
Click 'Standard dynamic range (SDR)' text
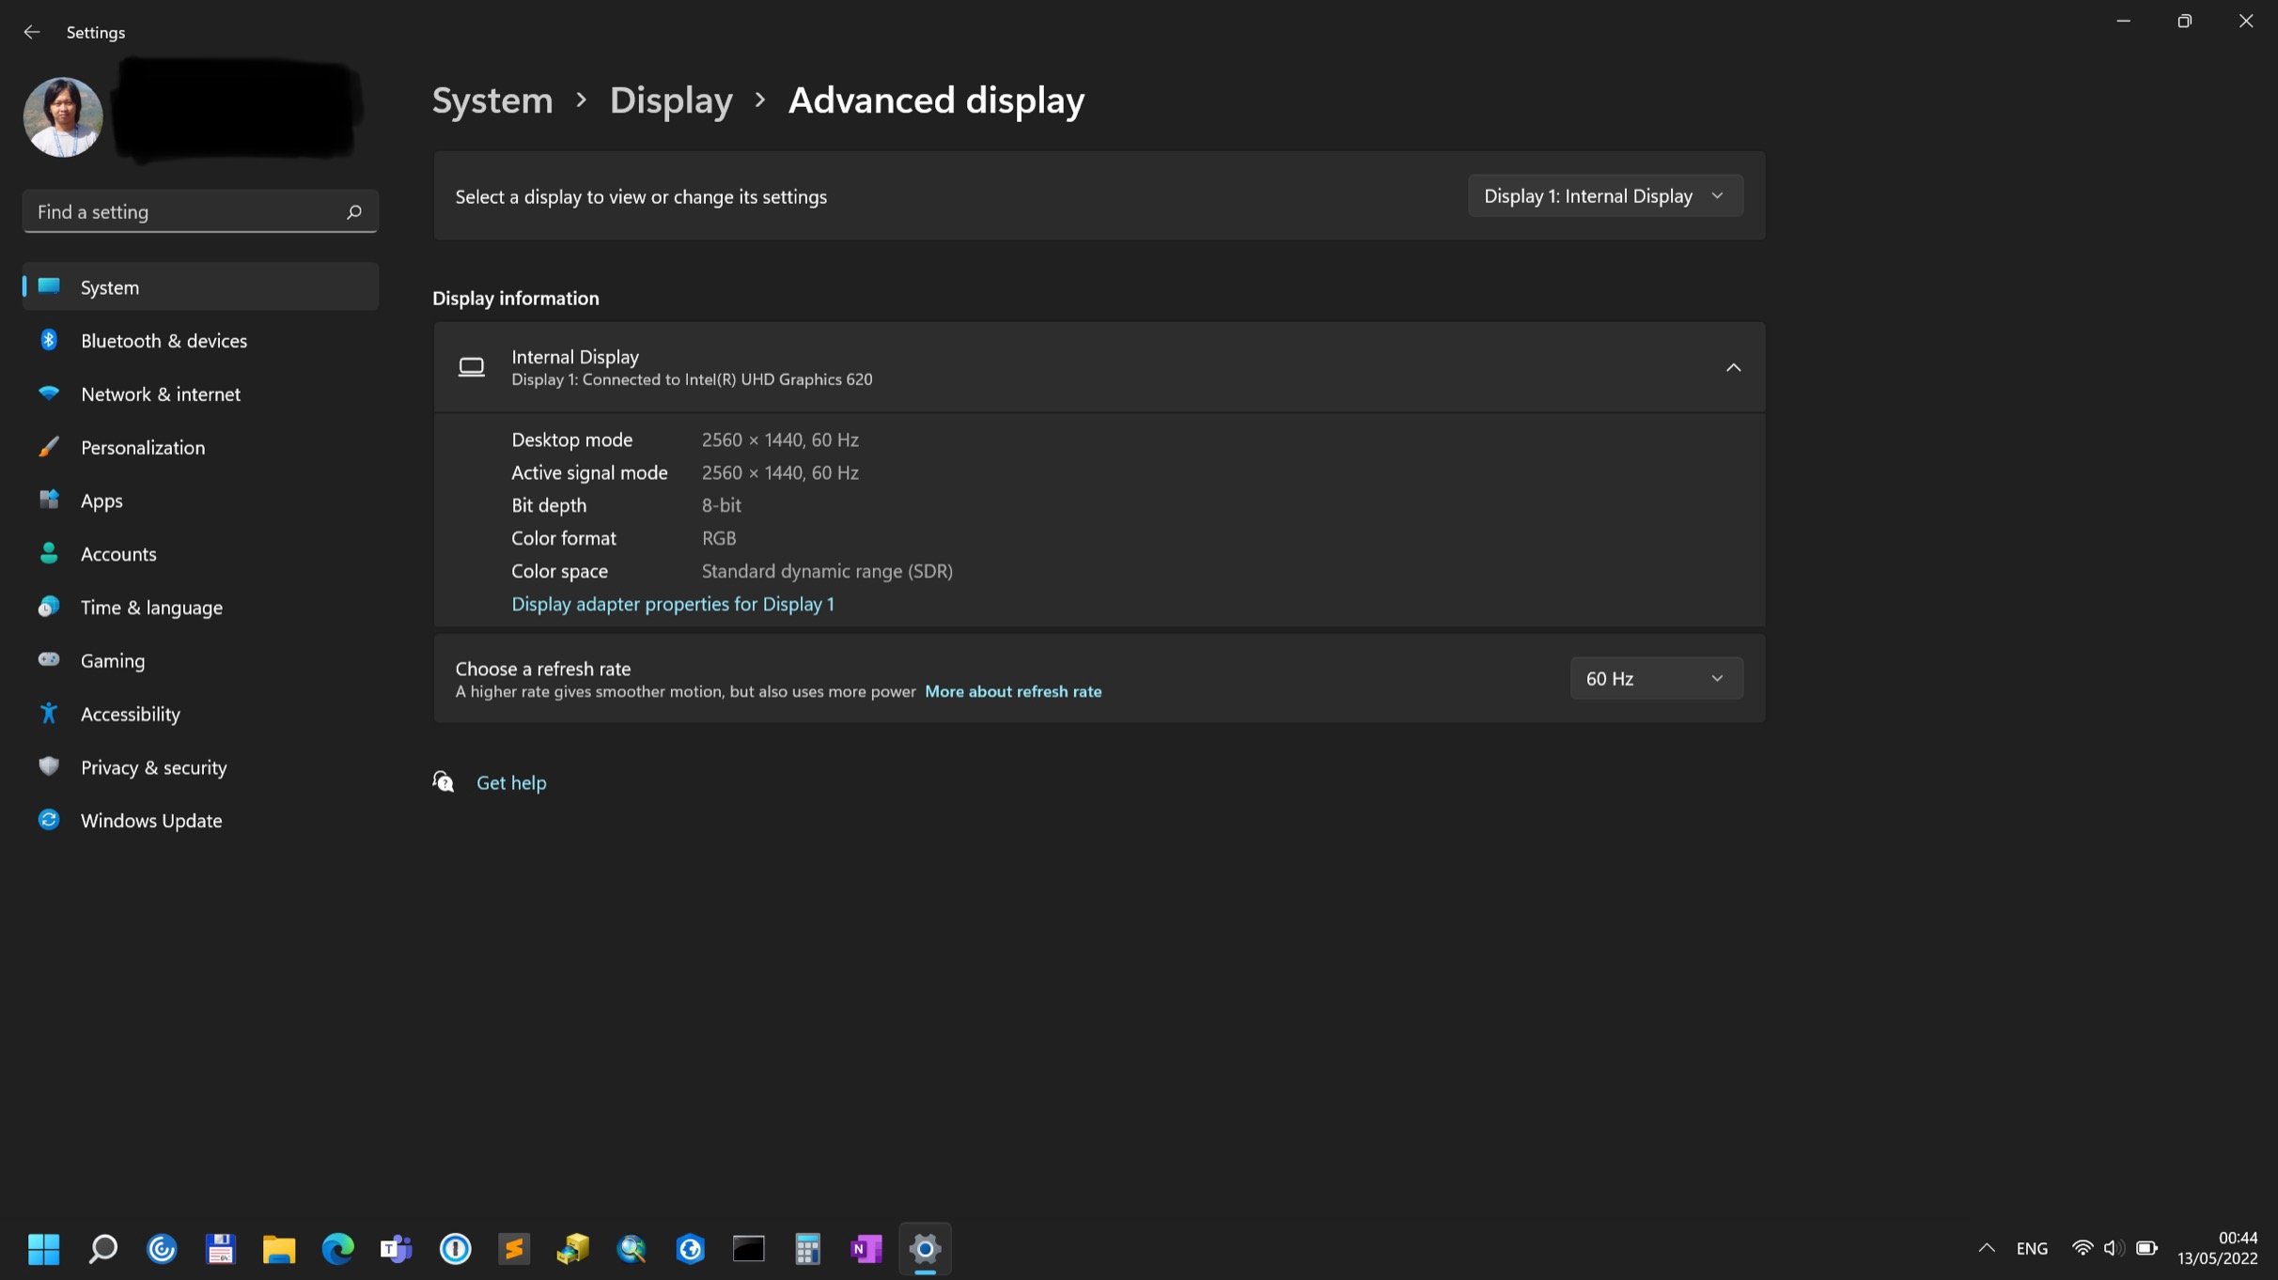point(827,571)
